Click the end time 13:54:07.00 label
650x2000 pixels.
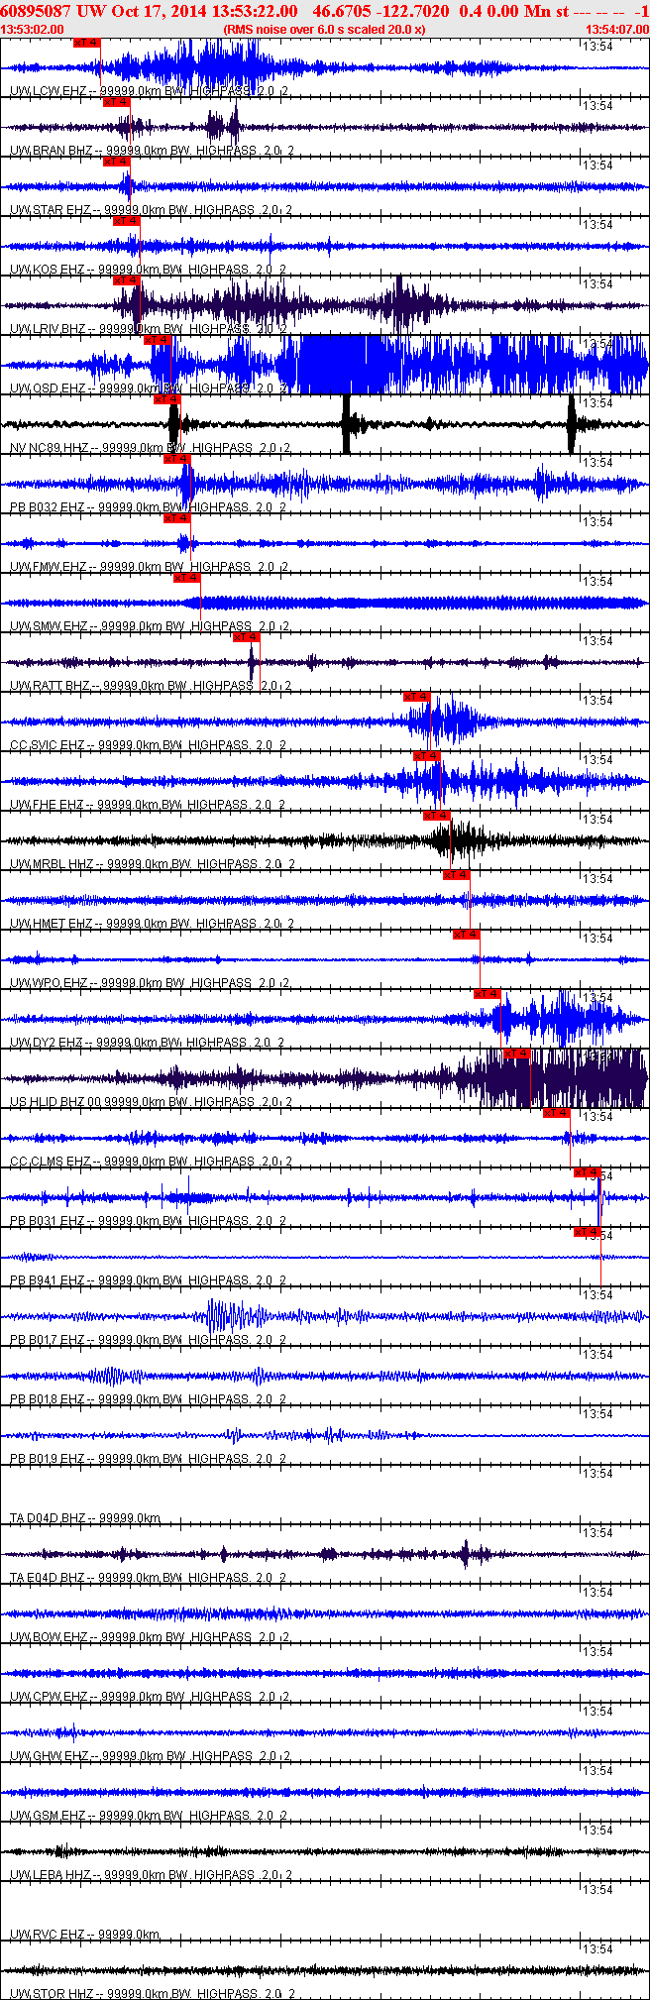(616, 30)
